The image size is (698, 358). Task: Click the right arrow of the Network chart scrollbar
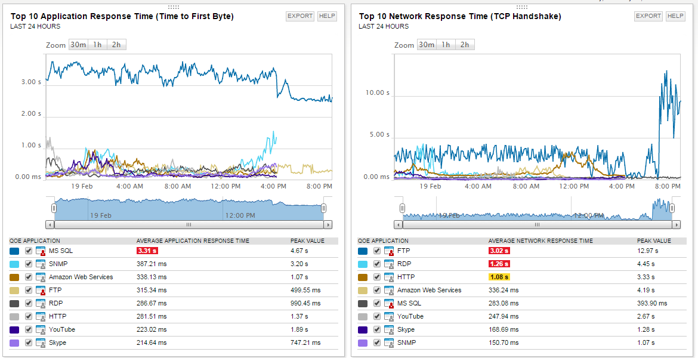[x=676, y=225]
